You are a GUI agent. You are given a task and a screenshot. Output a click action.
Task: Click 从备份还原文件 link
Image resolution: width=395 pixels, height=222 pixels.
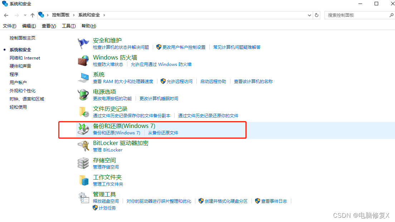[x=163, y=133]
